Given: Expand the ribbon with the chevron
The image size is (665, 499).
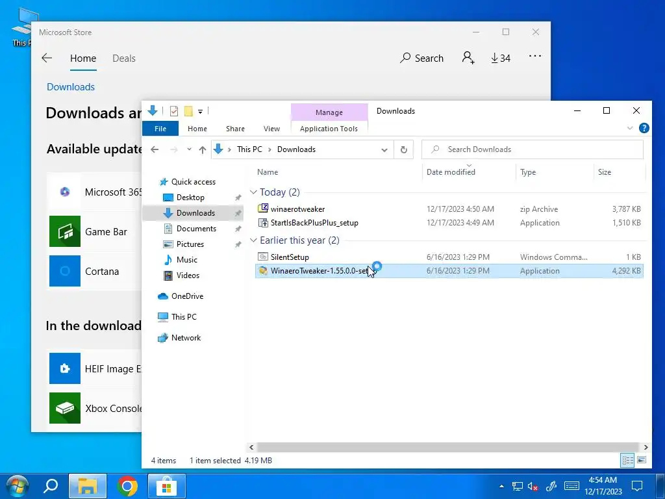Looking at the screenshot, I should (x=630, y=128).
